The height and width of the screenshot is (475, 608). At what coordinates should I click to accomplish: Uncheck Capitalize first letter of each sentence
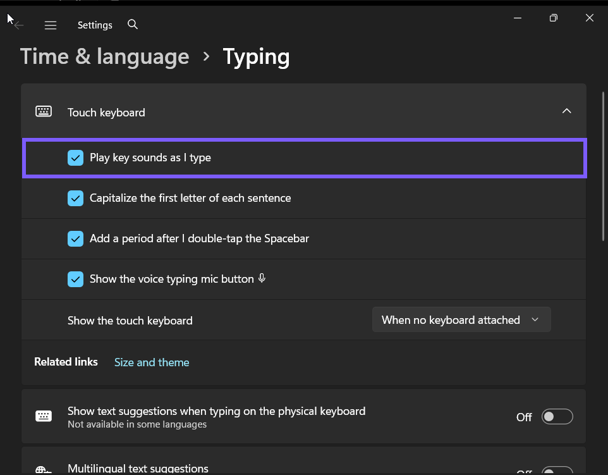75,199
